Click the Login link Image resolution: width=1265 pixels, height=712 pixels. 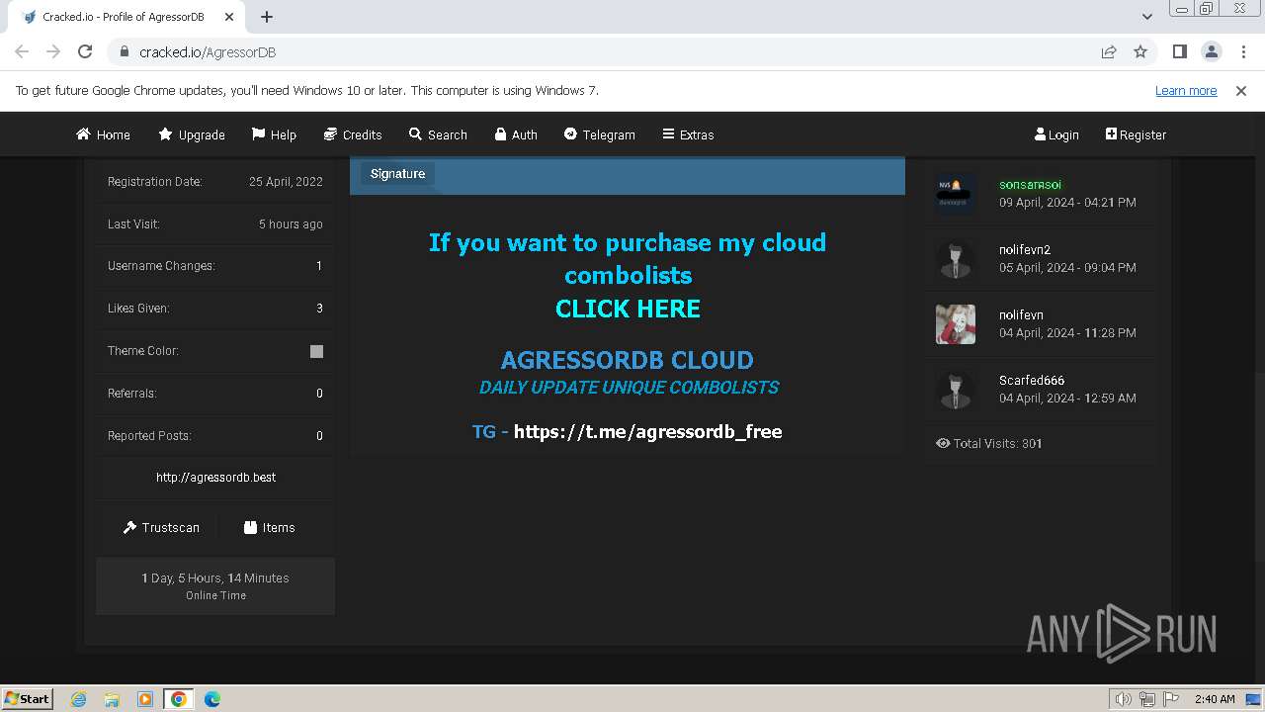1056,134
